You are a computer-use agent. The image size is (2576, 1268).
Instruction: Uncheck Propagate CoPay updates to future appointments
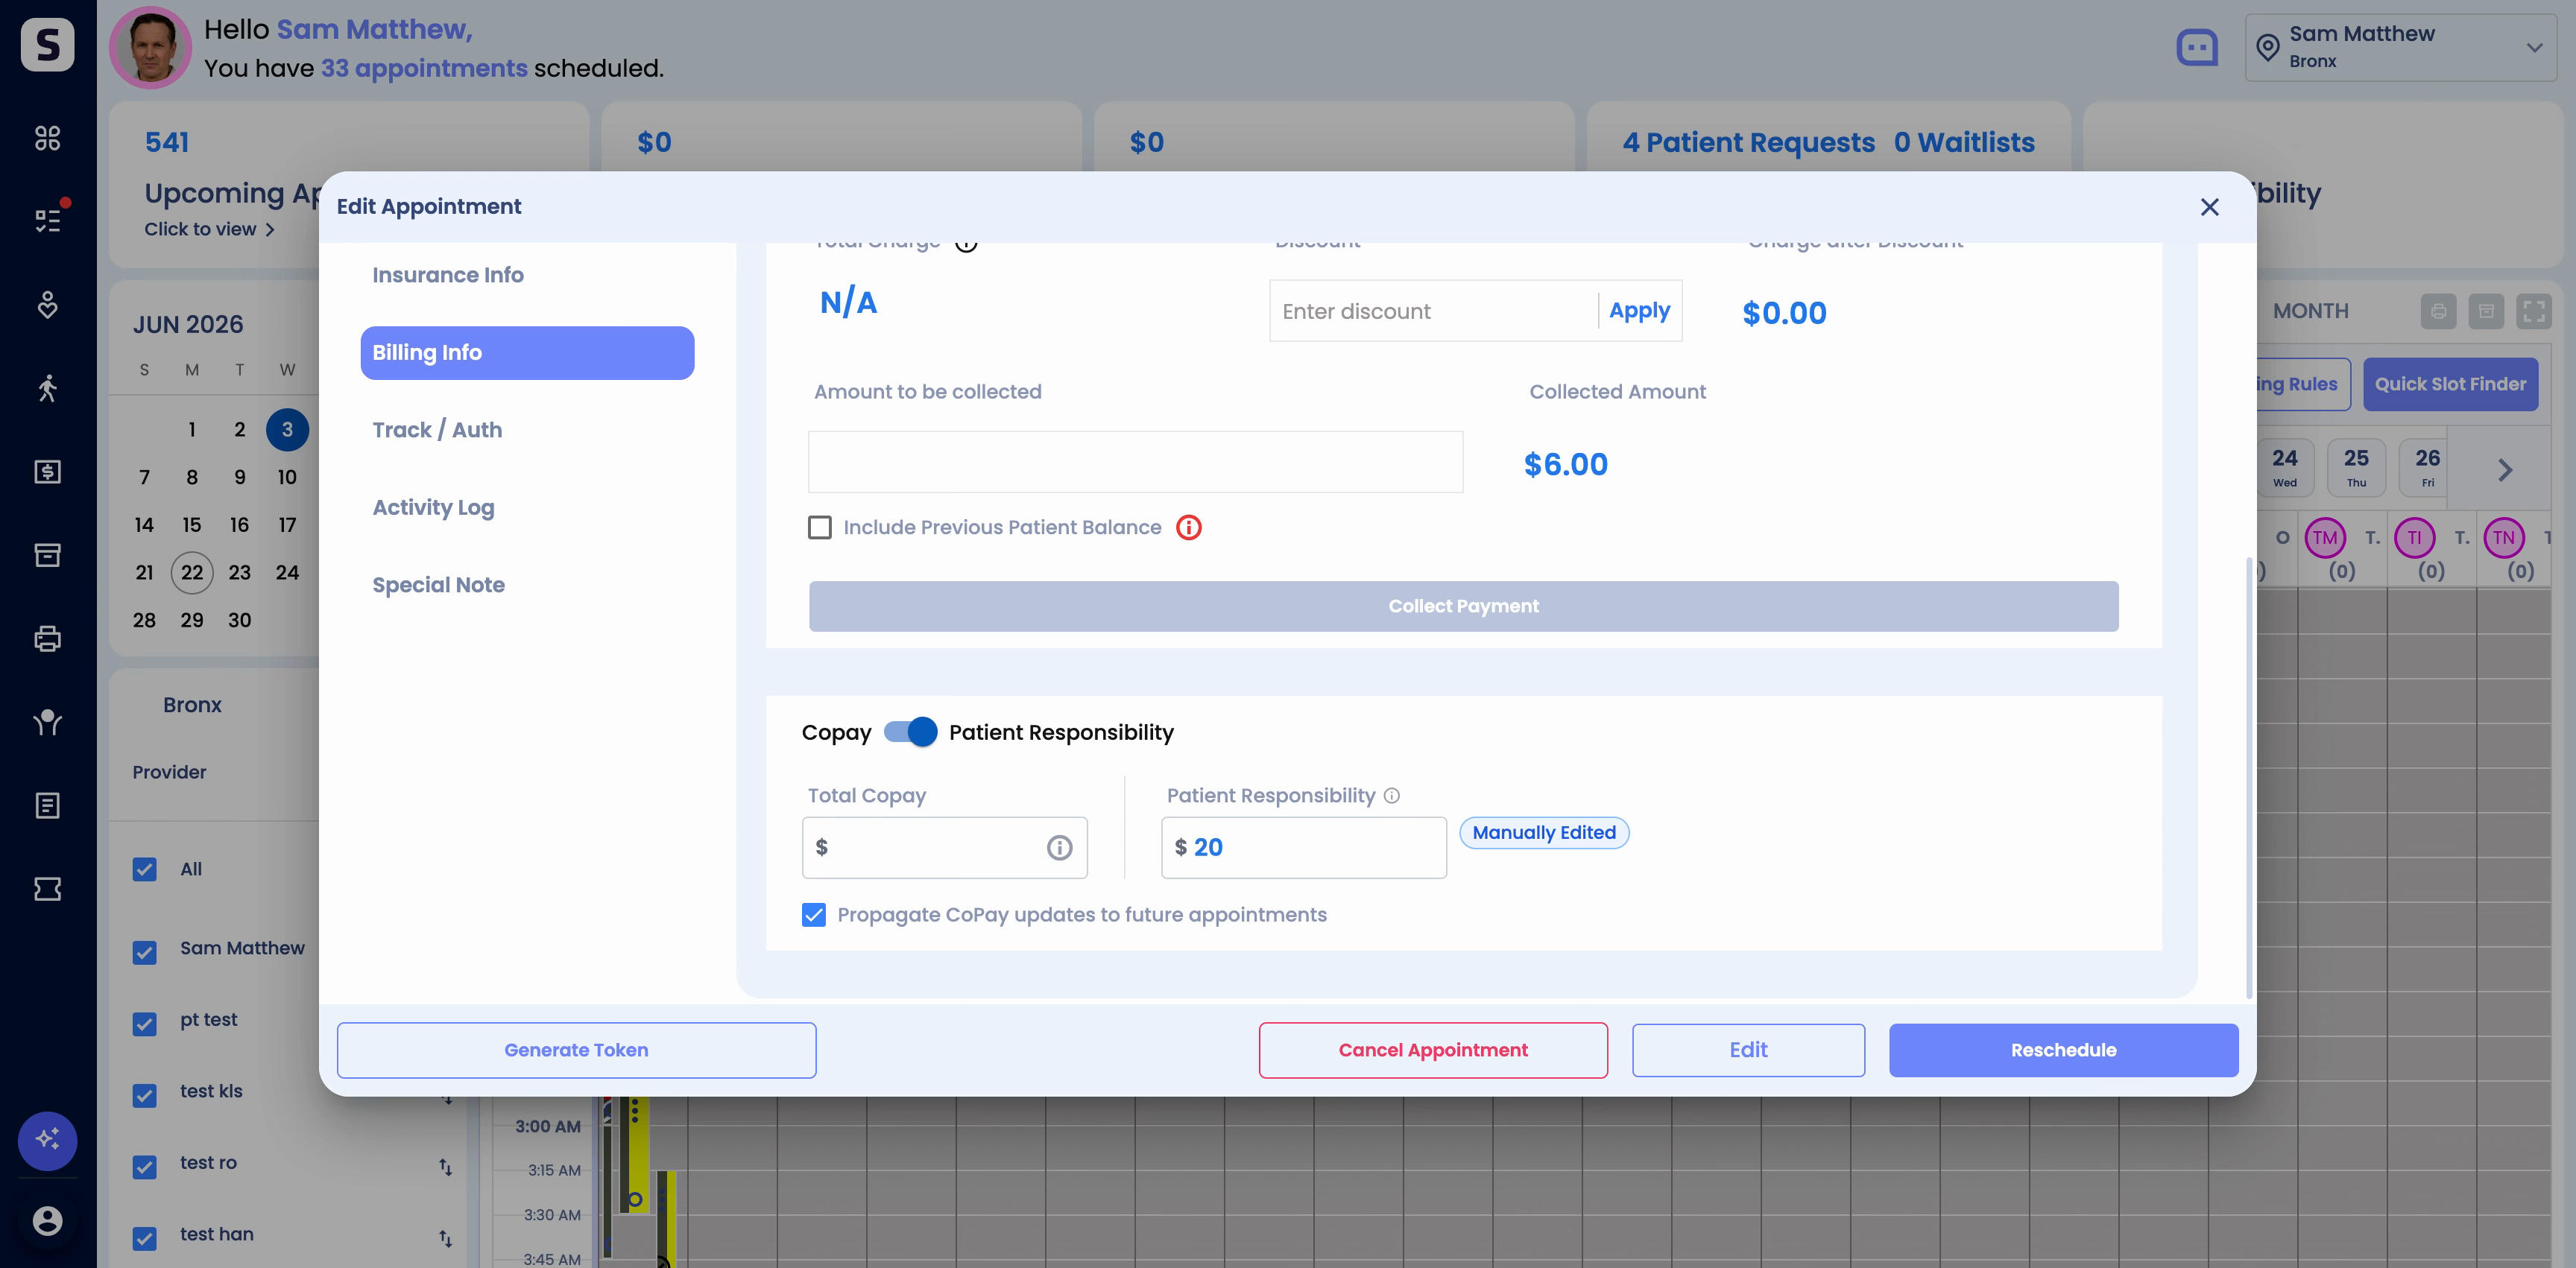[x=813, y=916]
